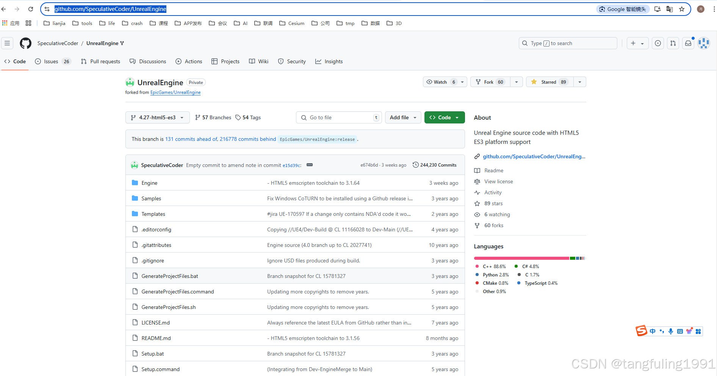Image resolution: width=717 pixels, height=376 pixels.
Task: Open the hamburger navigation menu
Action: click(x=7, y=43)
